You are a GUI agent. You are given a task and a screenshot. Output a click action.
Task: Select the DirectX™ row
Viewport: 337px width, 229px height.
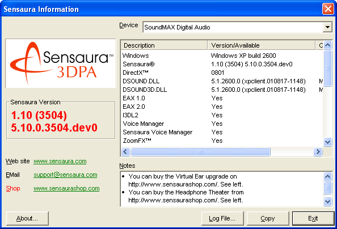(222, 73)
